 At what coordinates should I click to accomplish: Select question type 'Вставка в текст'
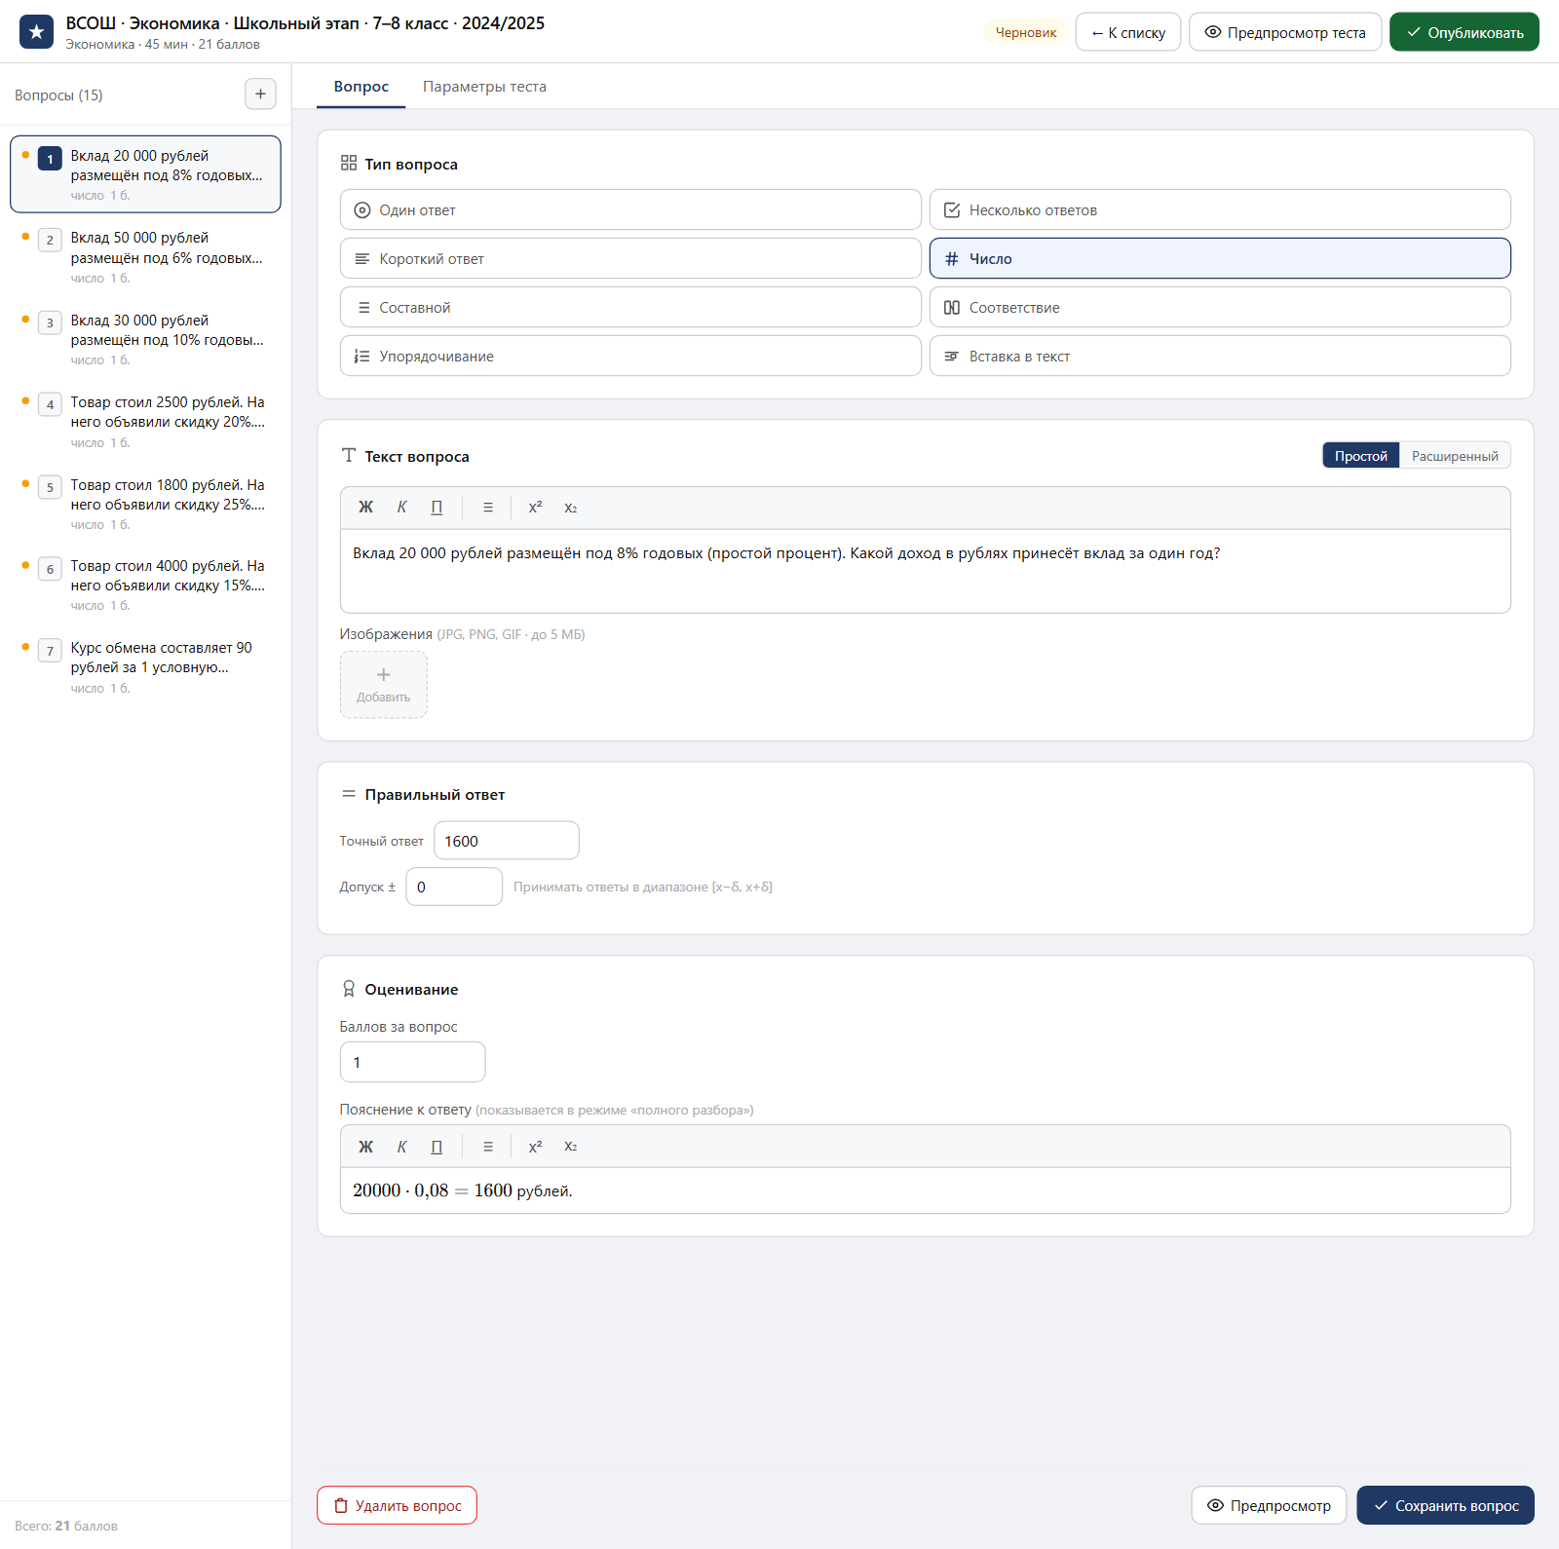click(x=1220, y=356)
